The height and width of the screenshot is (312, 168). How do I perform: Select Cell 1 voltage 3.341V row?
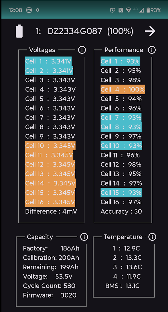(x=48, y=61)
